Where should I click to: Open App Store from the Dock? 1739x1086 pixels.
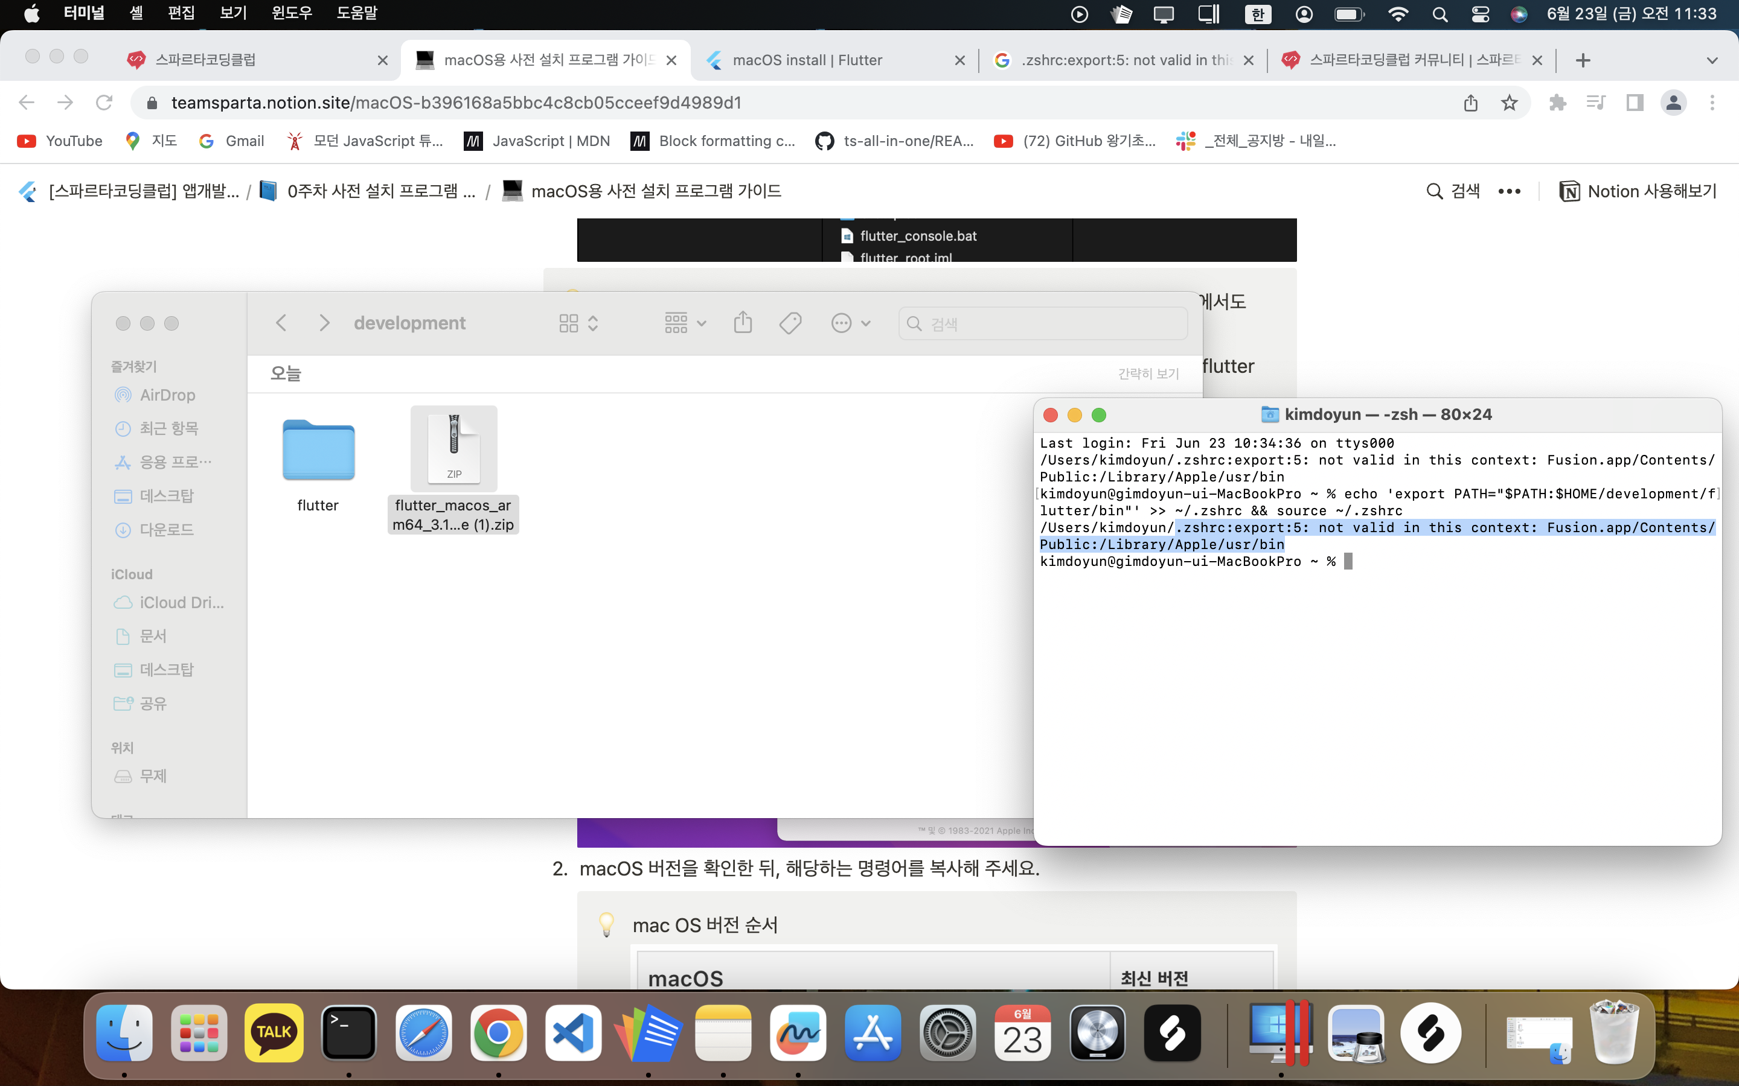(873, 1033)
